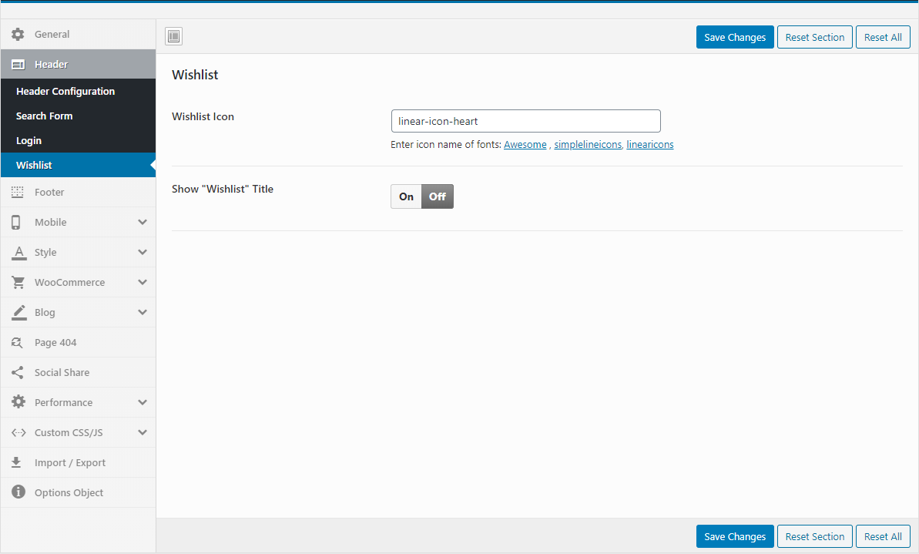Click the Social Share icon

pyautogui.click(x=18, y=372)
